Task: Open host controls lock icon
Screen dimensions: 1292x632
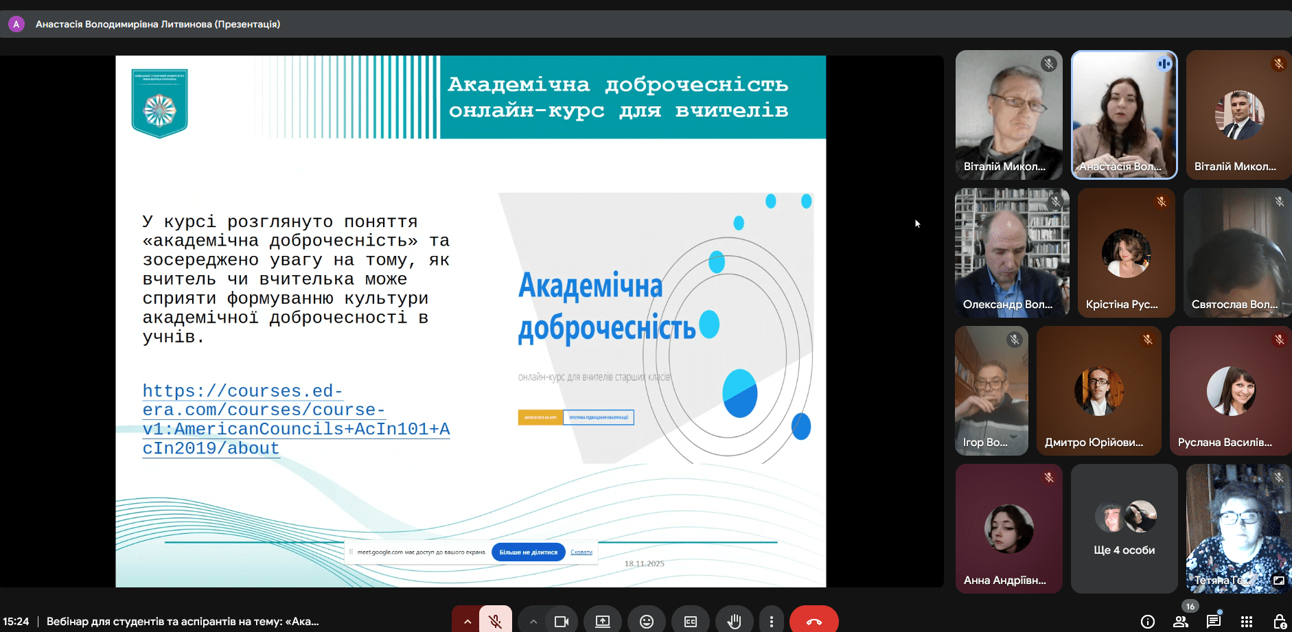Action: 1279,621
